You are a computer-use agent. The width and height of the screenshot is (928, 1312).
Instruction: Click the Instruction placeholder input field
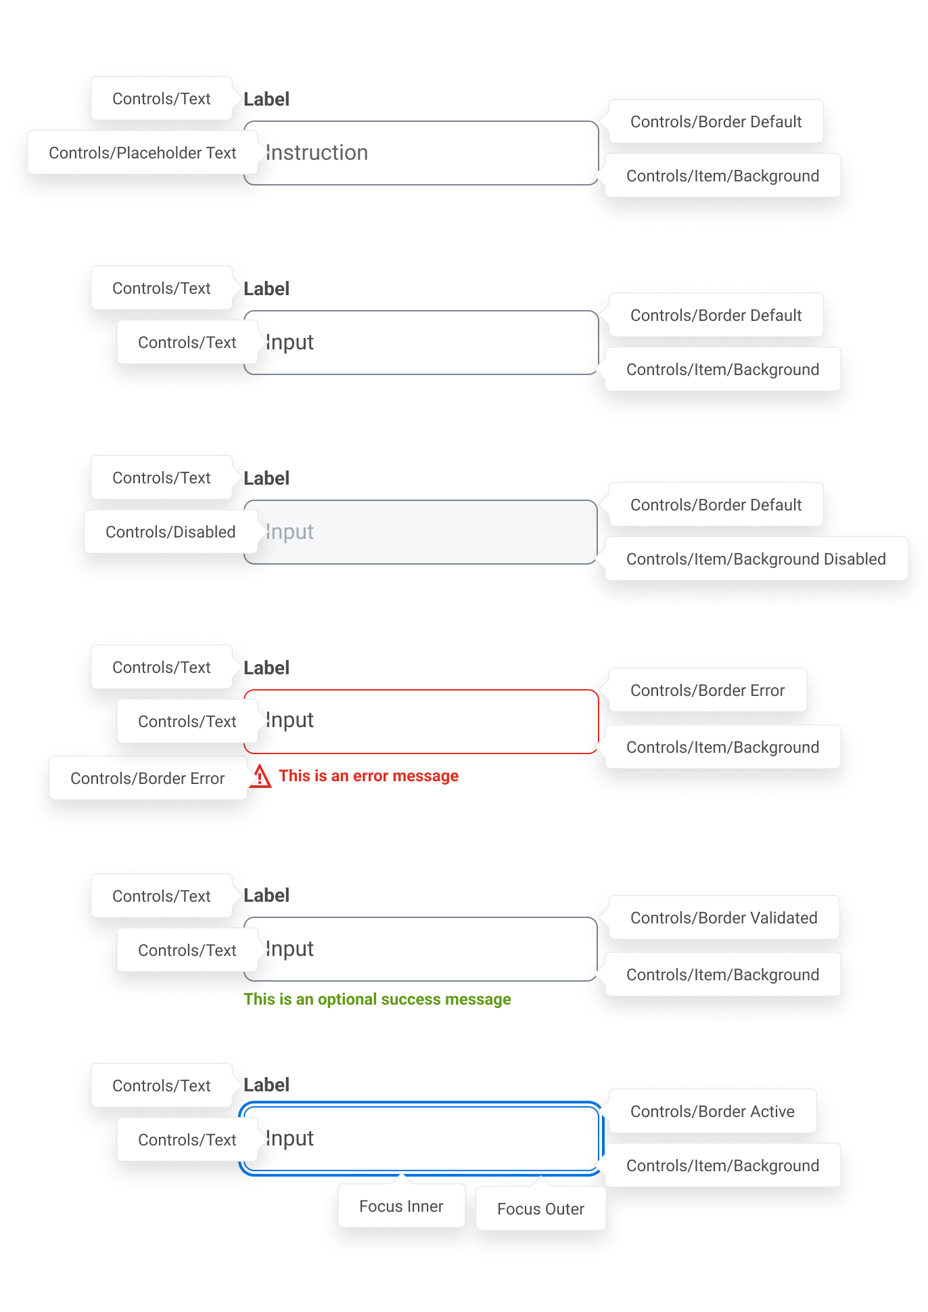pos(421,153)
